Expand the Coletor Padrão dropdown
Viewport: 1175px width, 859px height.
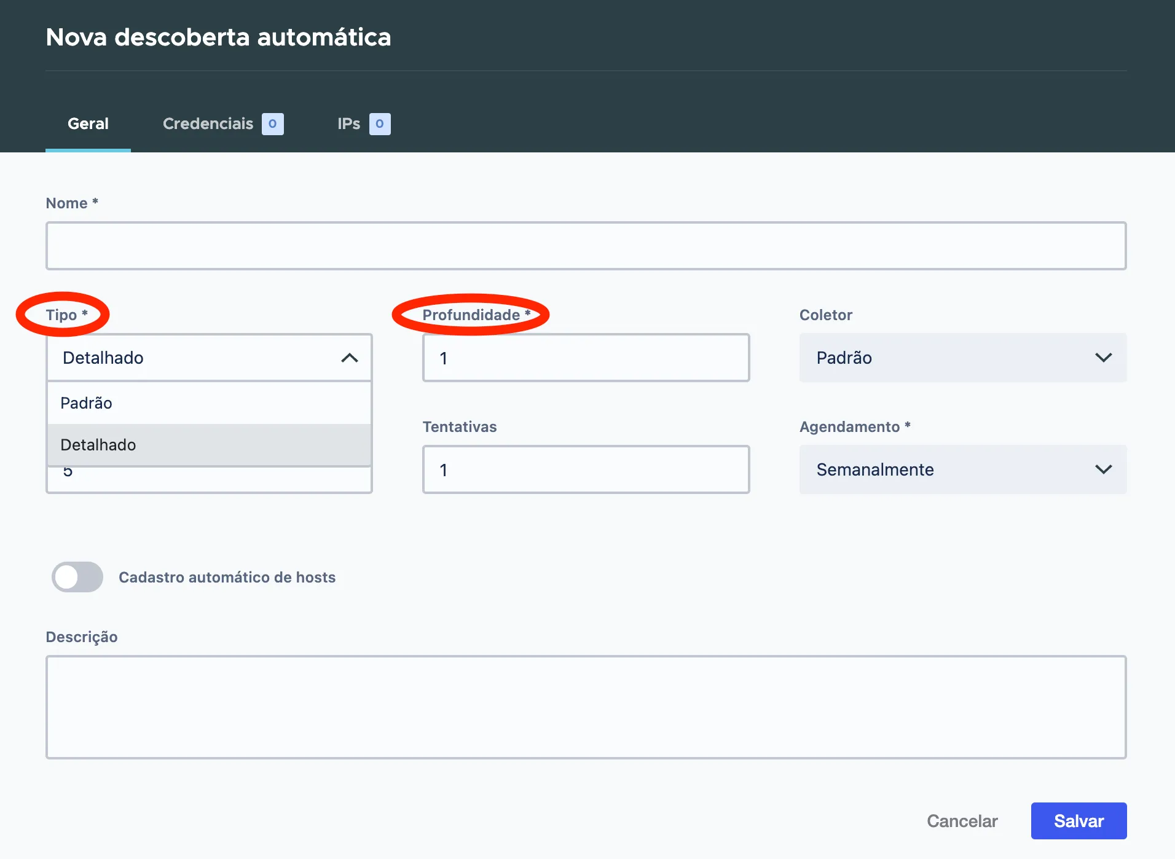(963, 358)
